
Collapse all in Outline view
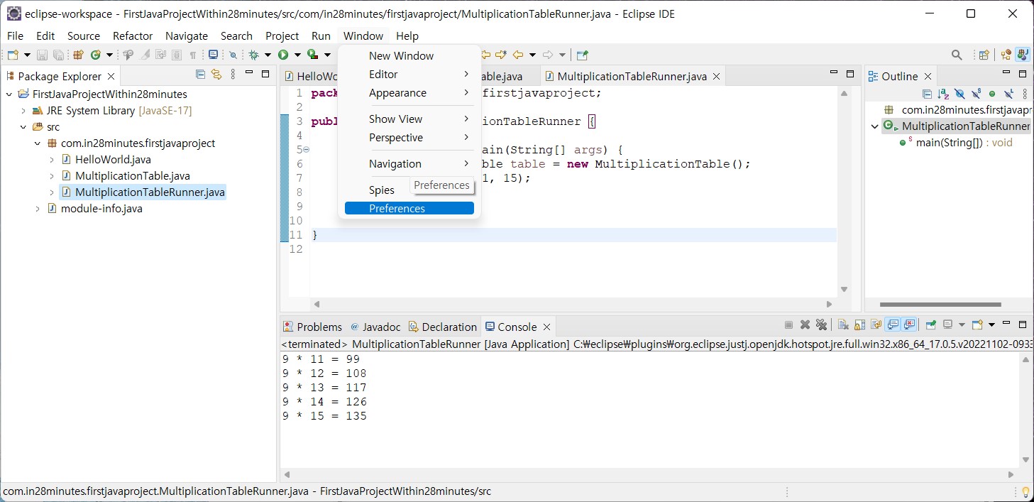928,94
